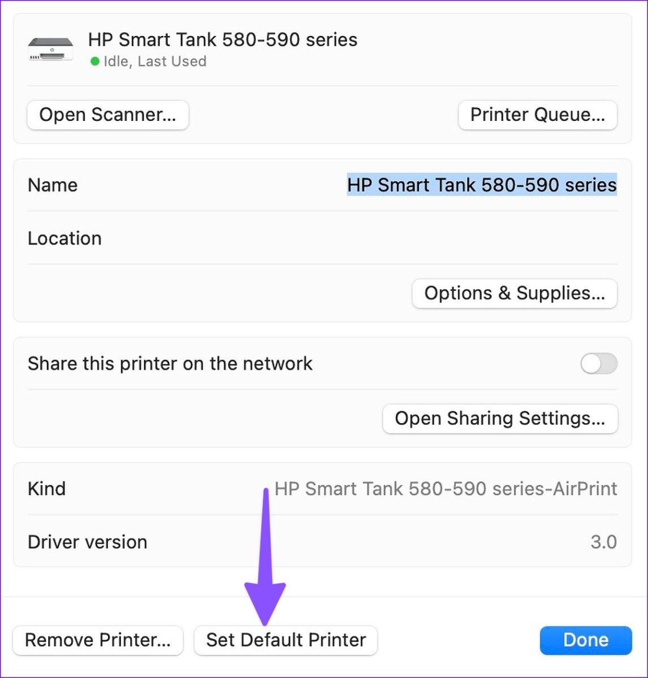Click the Driver version label
This screenshot has width=648, height=678.
click(x=87, y=542)
